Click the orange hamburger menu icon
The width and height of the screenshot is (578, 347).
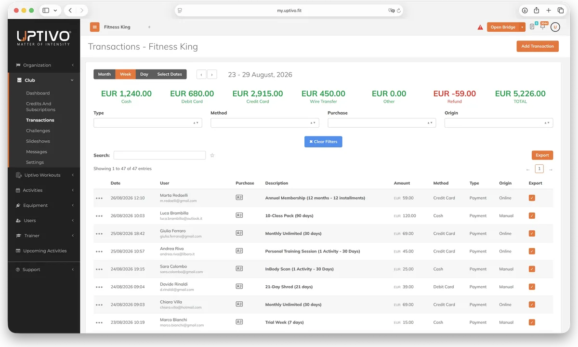coord(94,27)
